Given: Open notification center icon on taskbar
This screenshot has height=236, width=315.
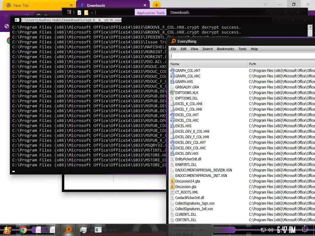Looking at the screenshot, I should (305, 229).
